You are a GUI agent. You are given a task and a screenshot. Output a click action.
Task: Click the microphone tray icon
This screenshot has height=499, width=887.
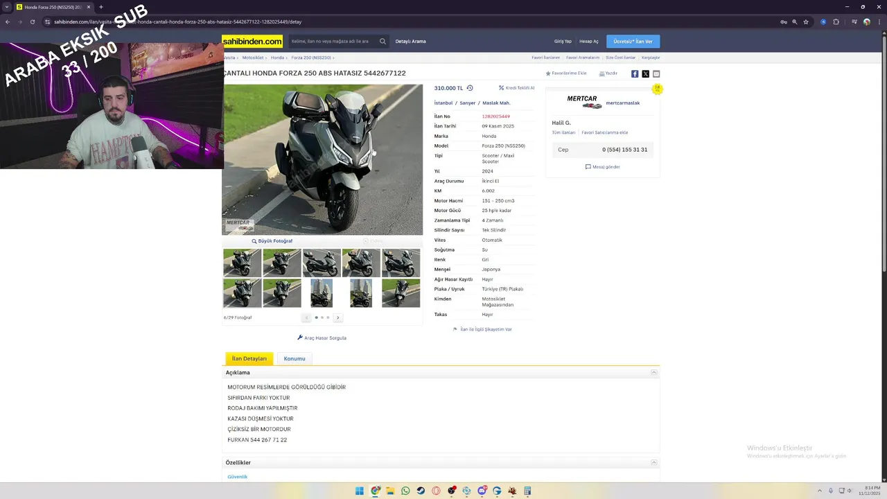point(831,491)
